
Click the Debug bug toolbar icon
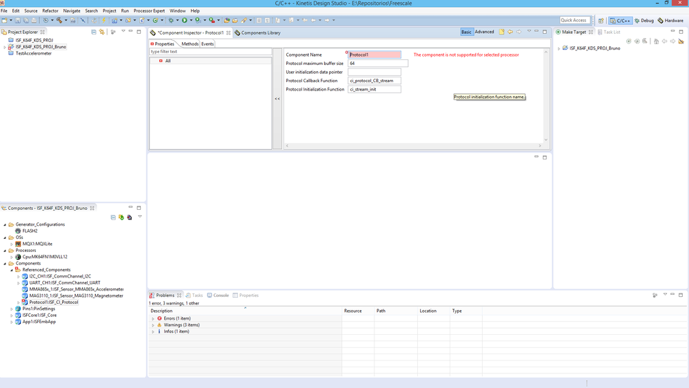[171, 20]
